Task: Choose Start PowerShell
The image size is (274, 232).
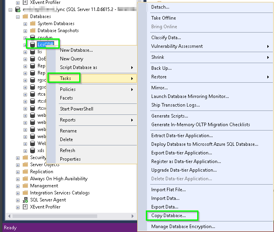Action: [x=76, y=109]
